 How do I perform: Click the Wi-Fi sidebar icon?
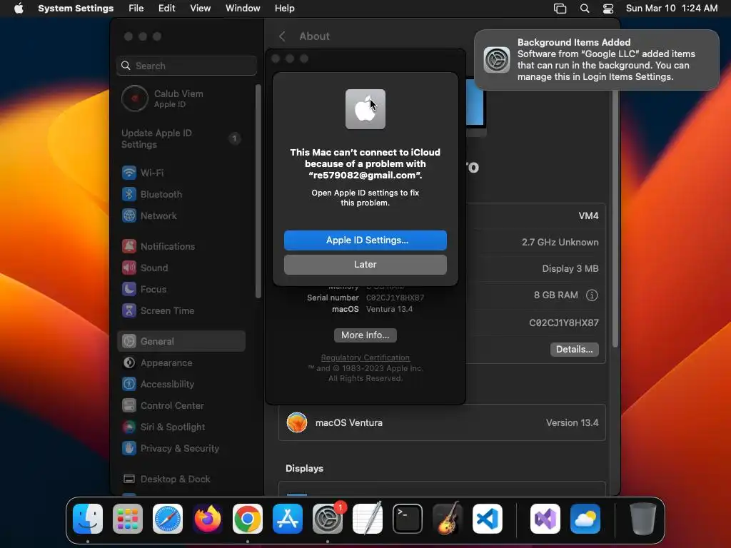pyautogui.click(x=129, y=173)
